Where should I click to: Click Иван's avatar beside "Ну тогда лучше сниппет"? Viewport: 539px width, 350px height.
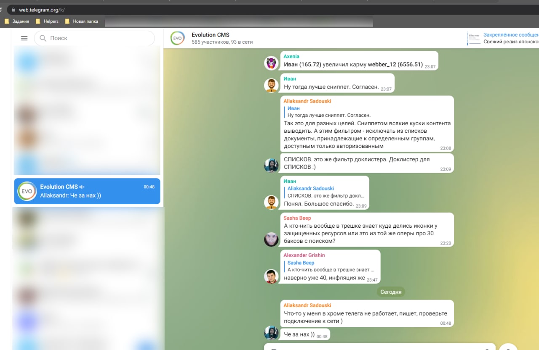point(271,85)
